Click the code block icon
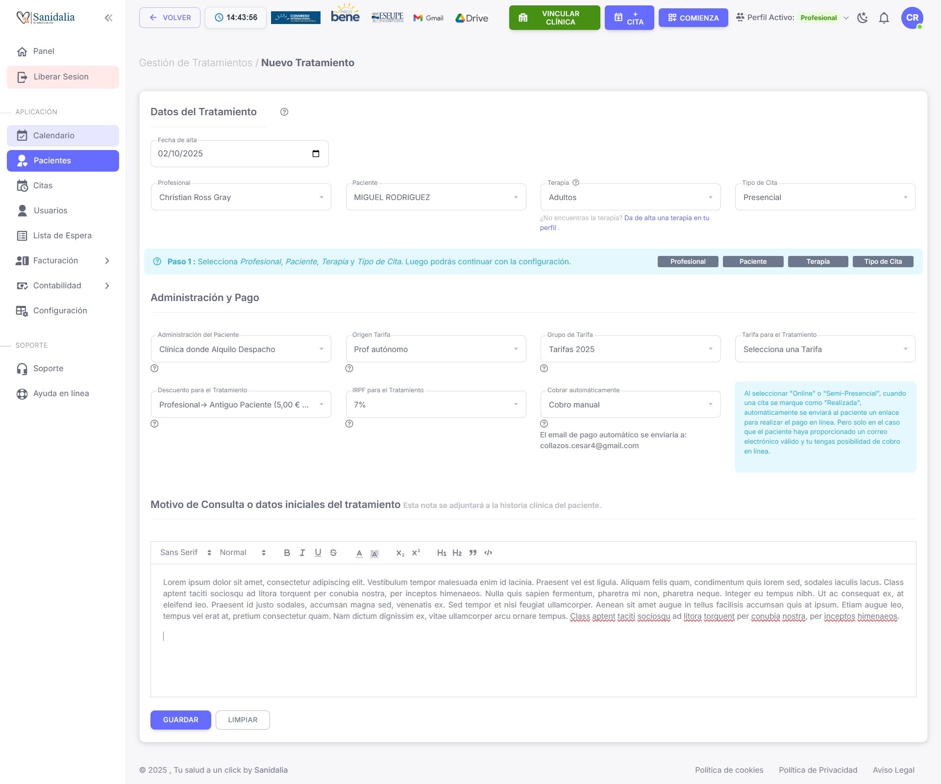The image size is (941, 784). (x=488, y=553)
